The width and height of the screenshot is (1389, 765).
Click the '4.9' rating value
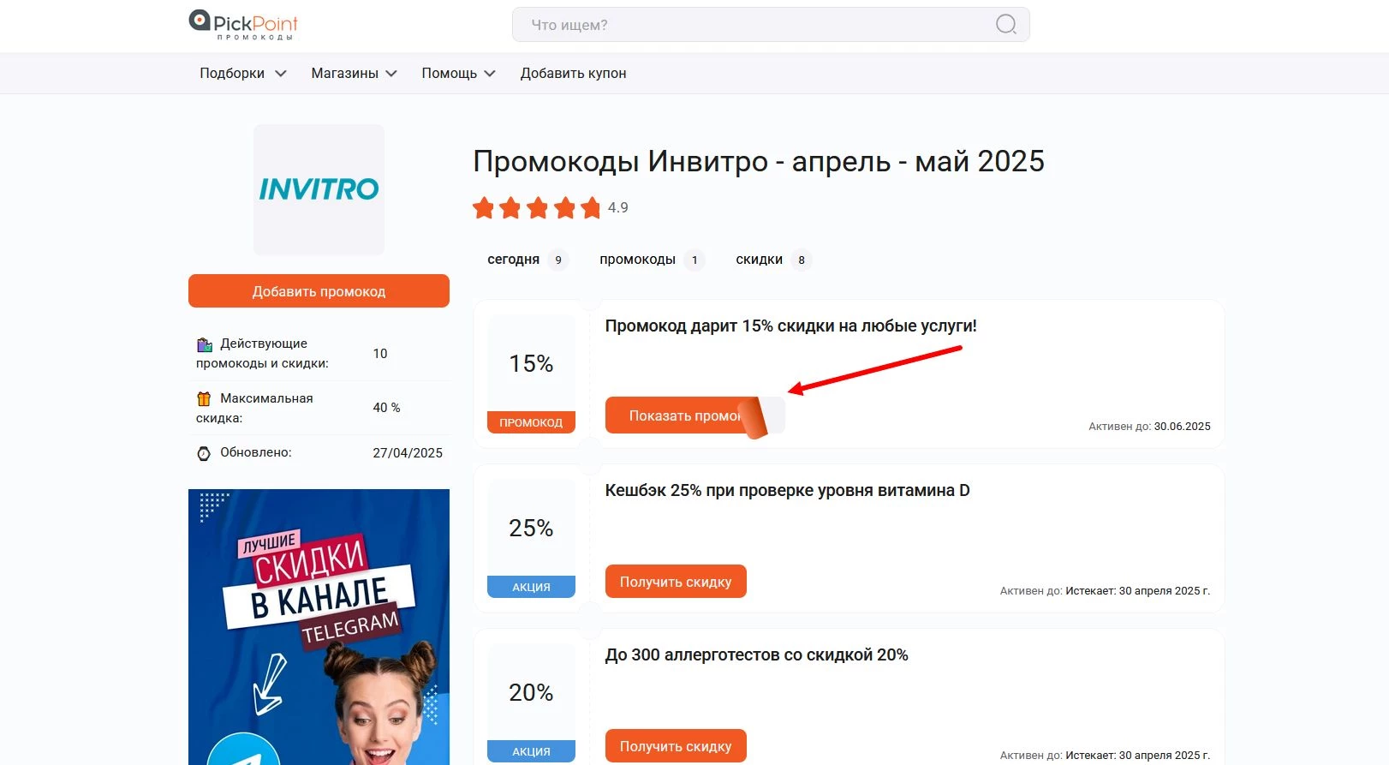[618, 207]
